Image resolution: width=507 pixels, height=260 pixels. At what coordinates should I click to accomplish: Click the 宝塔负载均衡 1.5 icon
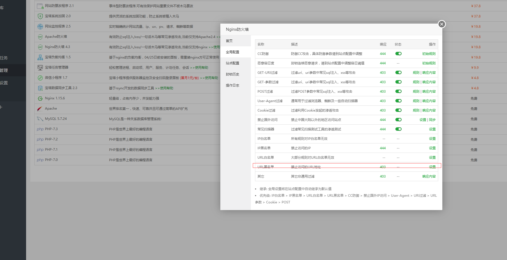[40, 57]
